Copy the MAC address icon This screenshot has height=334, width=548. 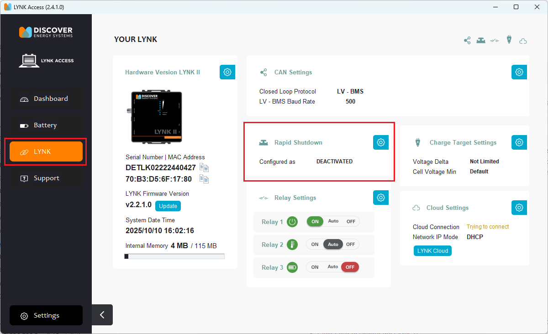[204, 179]
